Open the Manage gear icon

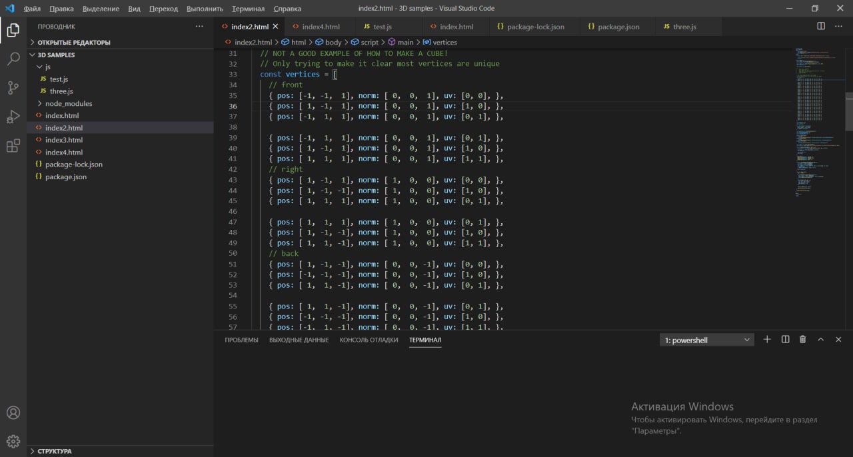13,441
